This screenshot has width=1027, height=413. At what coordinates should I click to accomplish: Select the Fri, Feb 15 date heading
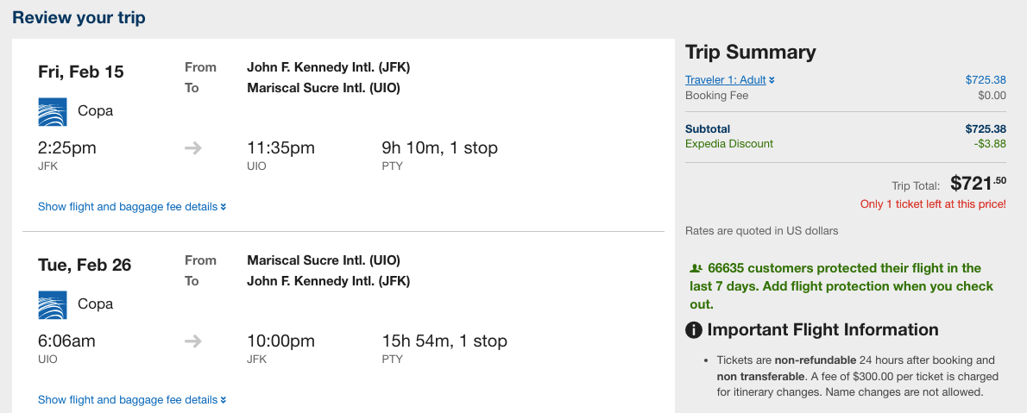click(81, 72)
